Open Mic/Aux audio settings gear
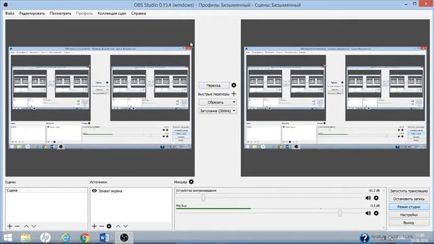 tap(376, 213)
